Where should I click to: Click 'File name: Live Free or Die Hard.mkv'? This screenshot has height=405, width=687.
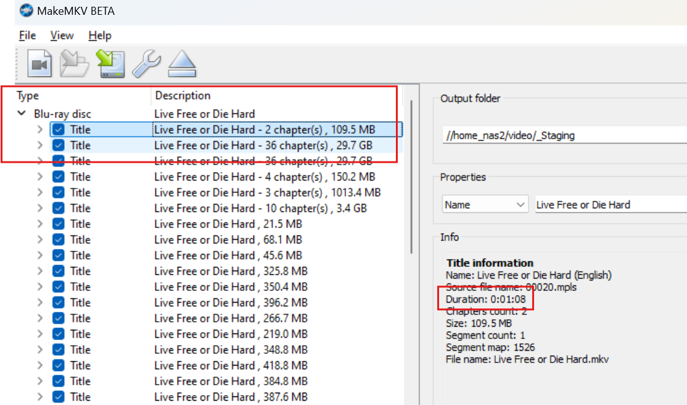click(527, 359)
